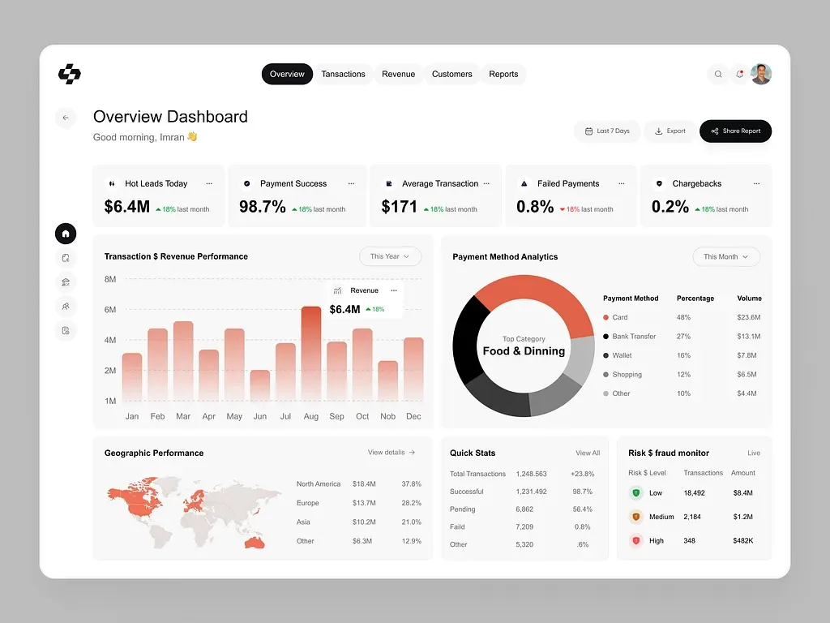
Task: Click the Chargebacks shield icon
Action: [659, 183]
